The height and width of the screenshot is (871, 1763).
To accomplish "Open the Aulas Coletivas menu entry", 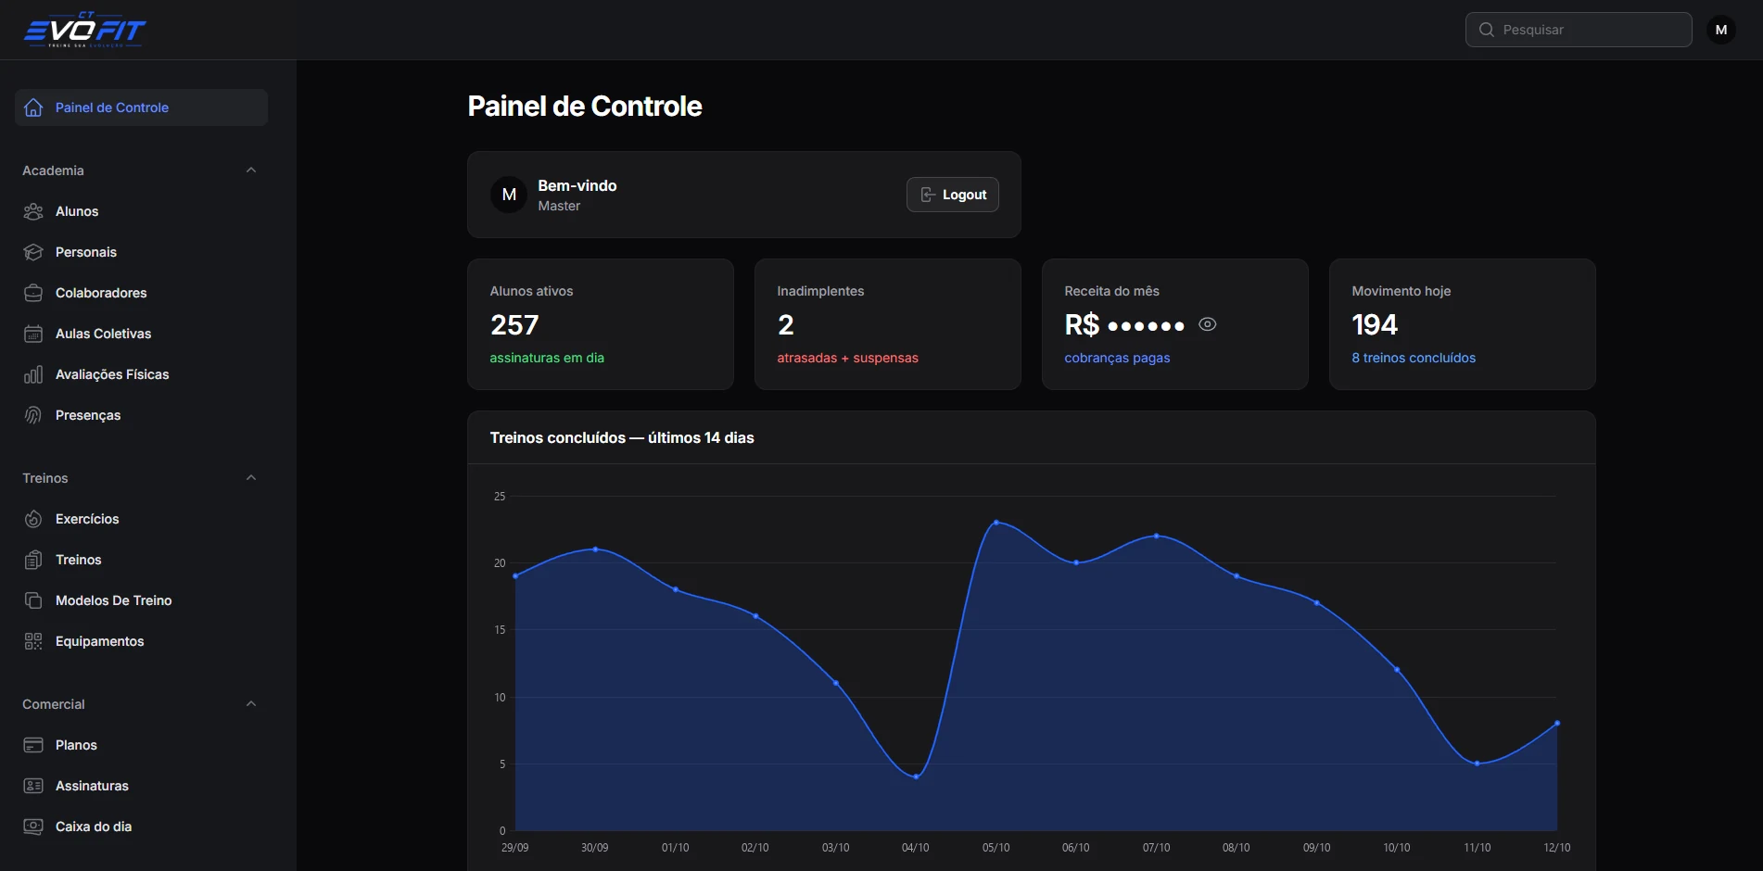I will [141, 334].
